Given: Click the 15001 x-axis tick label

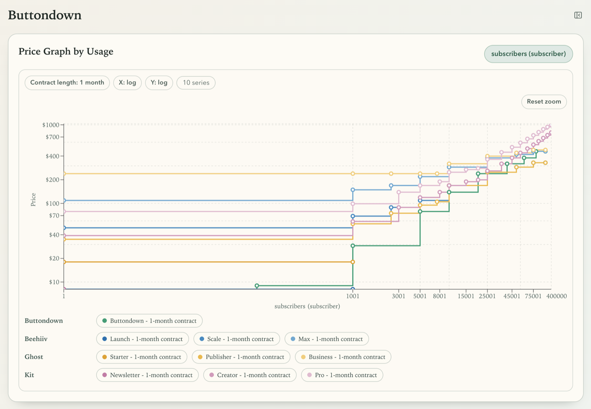Looking at the screenshot, I should point(466,296).
